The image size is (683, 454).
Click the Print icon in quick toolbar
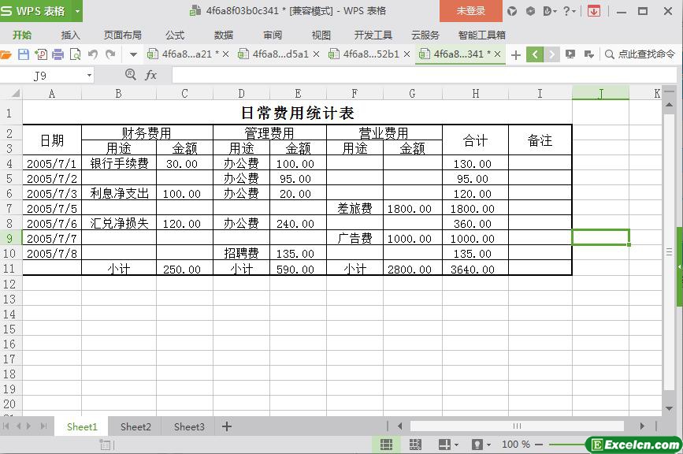(x=58, y=54)
